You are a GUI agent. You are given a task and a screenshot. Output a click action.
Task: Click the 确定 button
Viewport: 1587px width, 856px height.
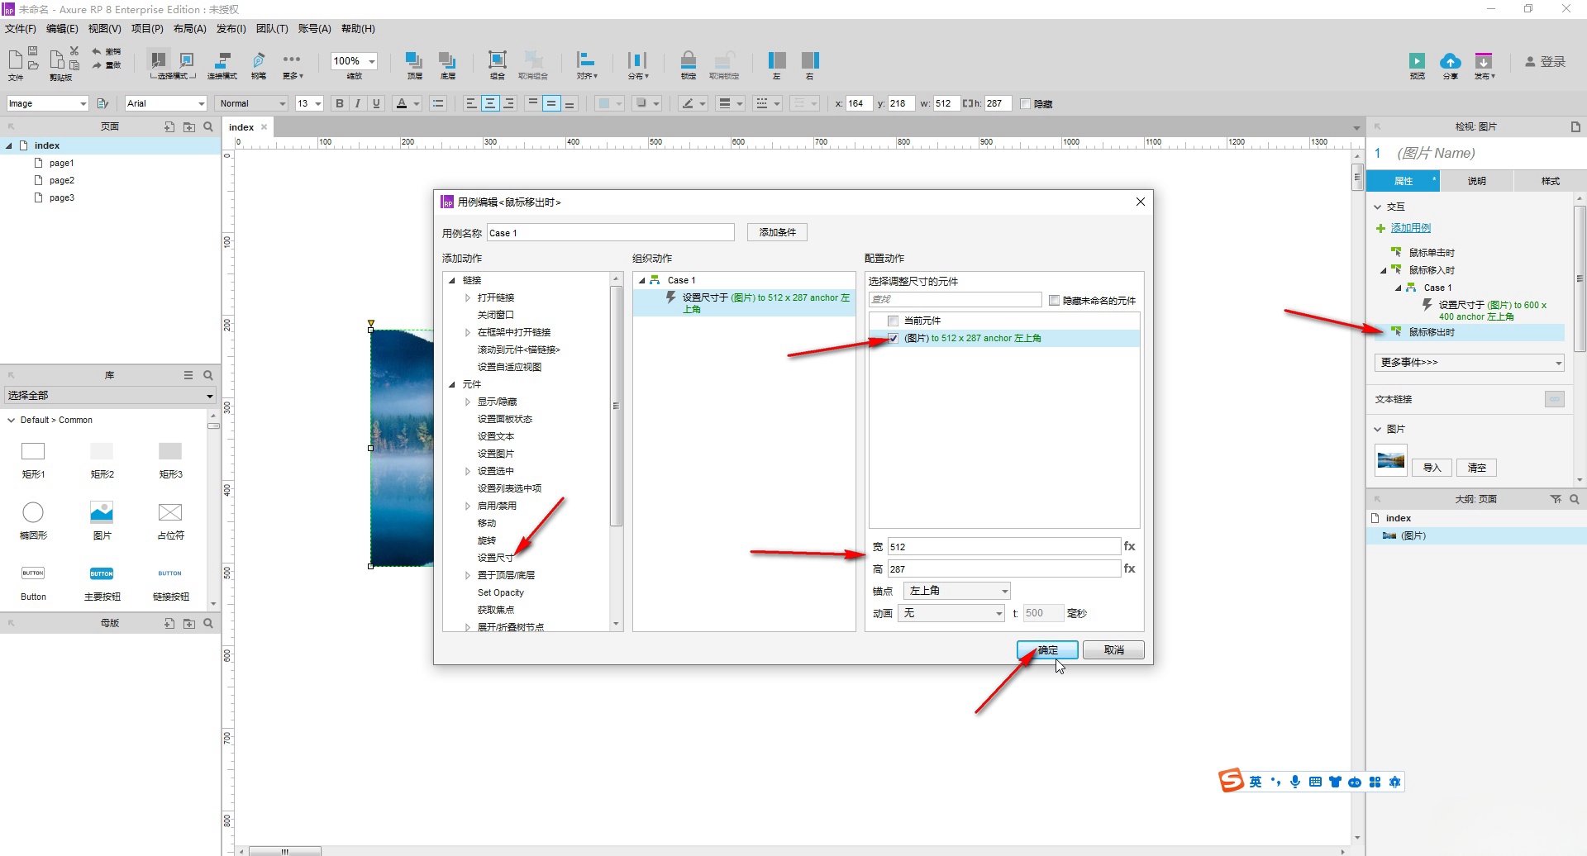pyautogui.click(x=1047, y=650)
